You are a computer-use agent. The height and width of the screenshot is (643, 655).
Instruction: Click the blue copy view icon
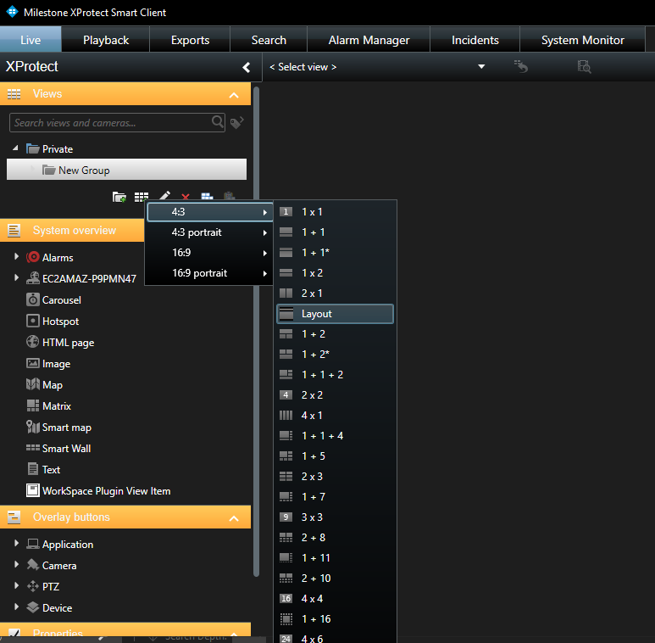[208, 196]
